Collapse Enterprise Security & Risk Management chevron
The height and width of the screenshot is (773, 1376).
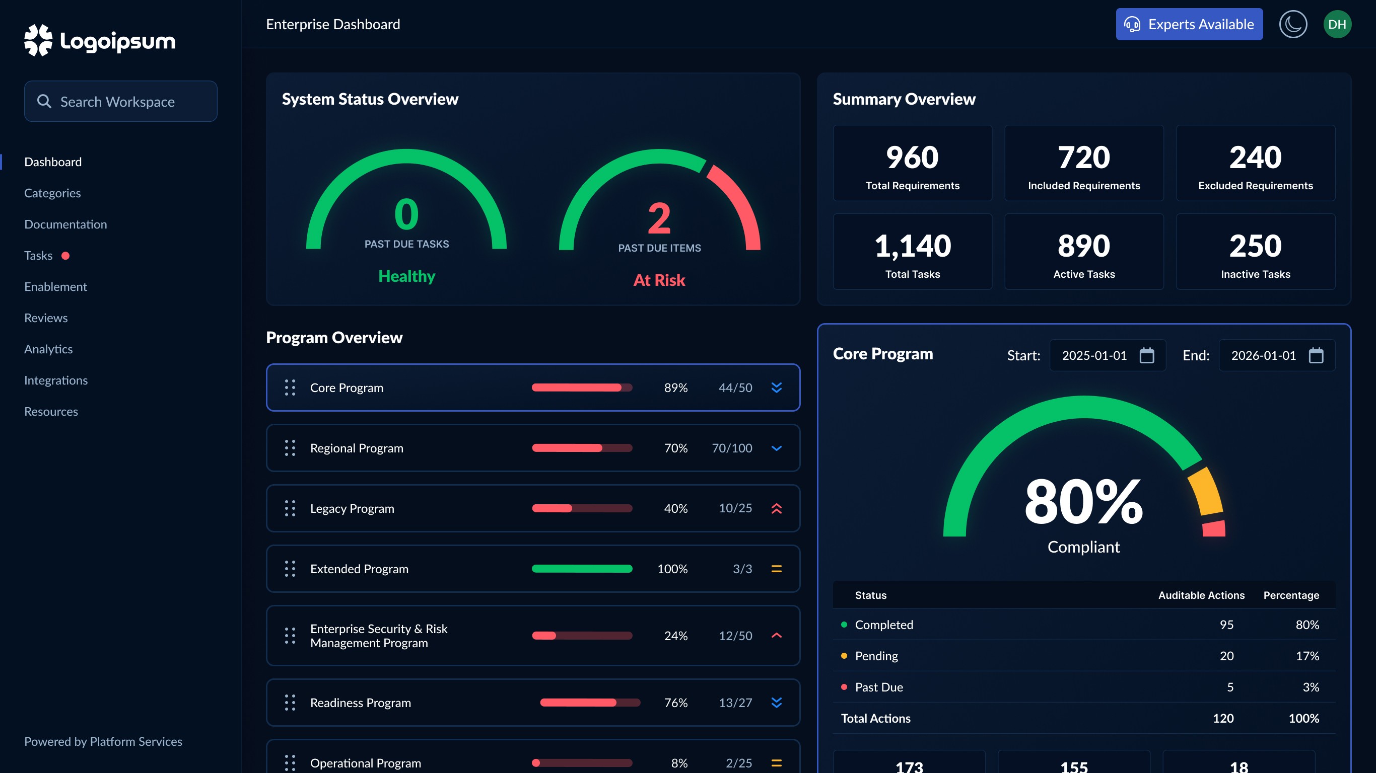[x=776, y=635]
